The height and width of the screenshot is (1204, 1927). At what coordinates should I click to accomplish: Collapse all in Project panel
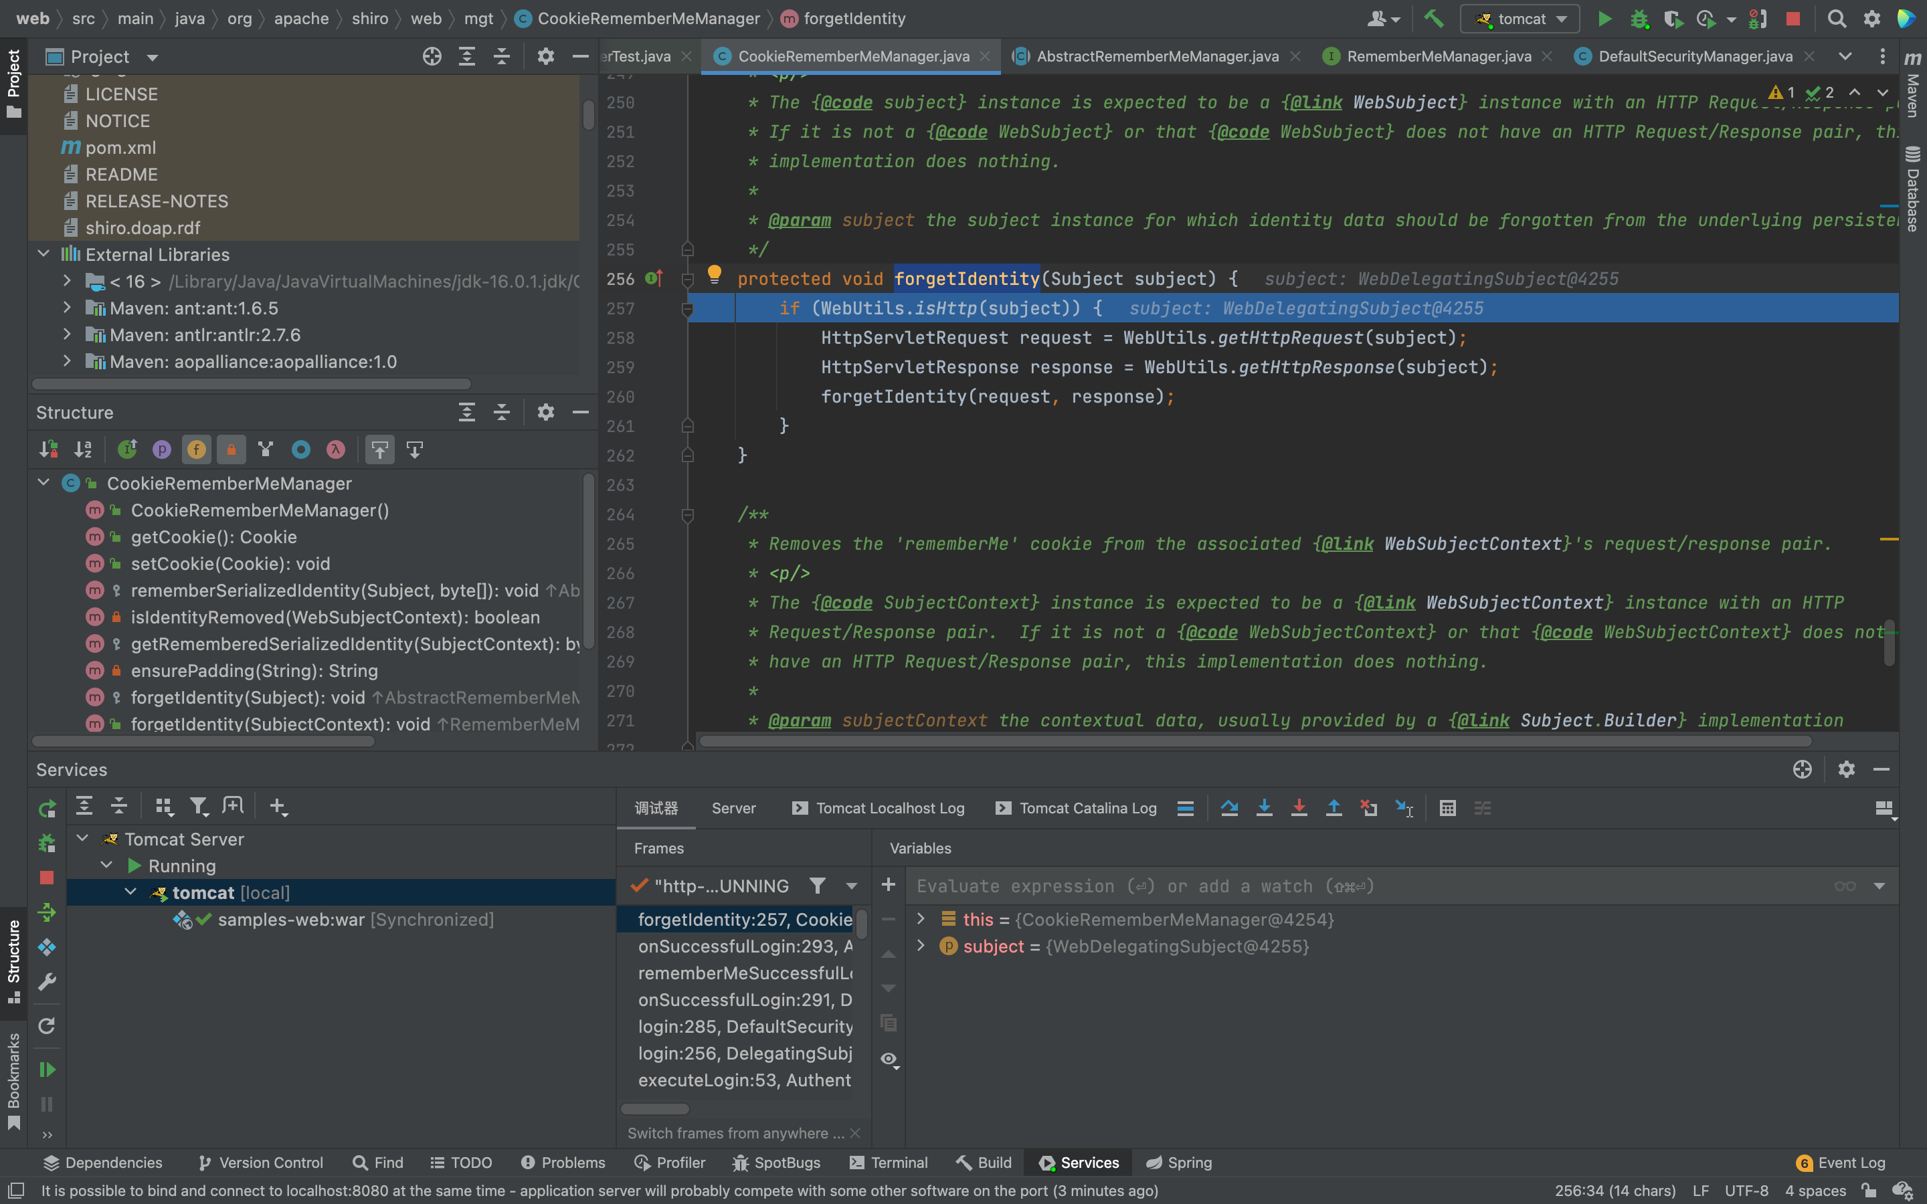coord(502,57)
